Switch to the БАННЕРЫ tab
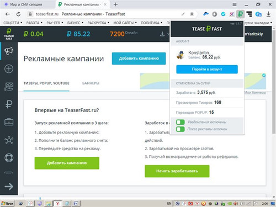Image resolution: width=276 pixels, height=207 pixels. coord(91,83)
